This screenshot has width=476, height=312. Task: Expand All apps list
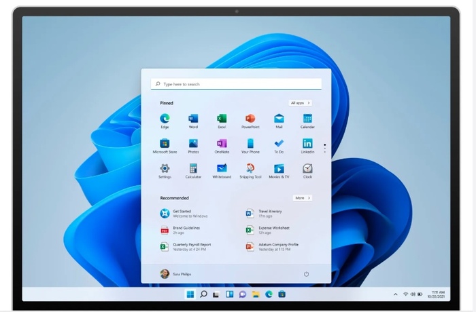(x=300, y=103)
